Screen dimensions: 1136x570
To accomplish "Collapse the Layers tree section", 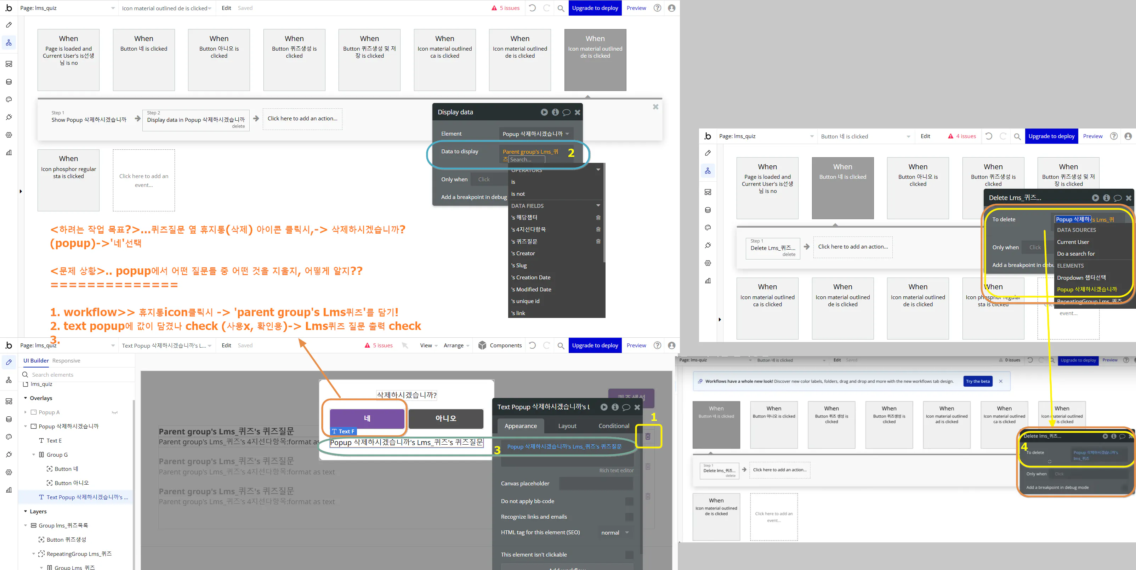I will click(25, 511).
